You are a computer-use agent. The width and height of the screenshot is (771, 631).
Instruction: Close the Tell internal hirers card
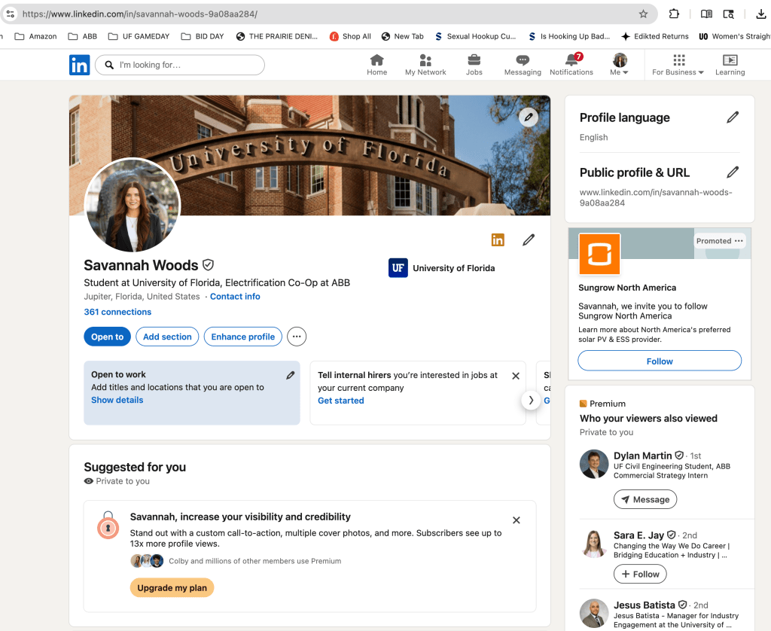[516, 376]
